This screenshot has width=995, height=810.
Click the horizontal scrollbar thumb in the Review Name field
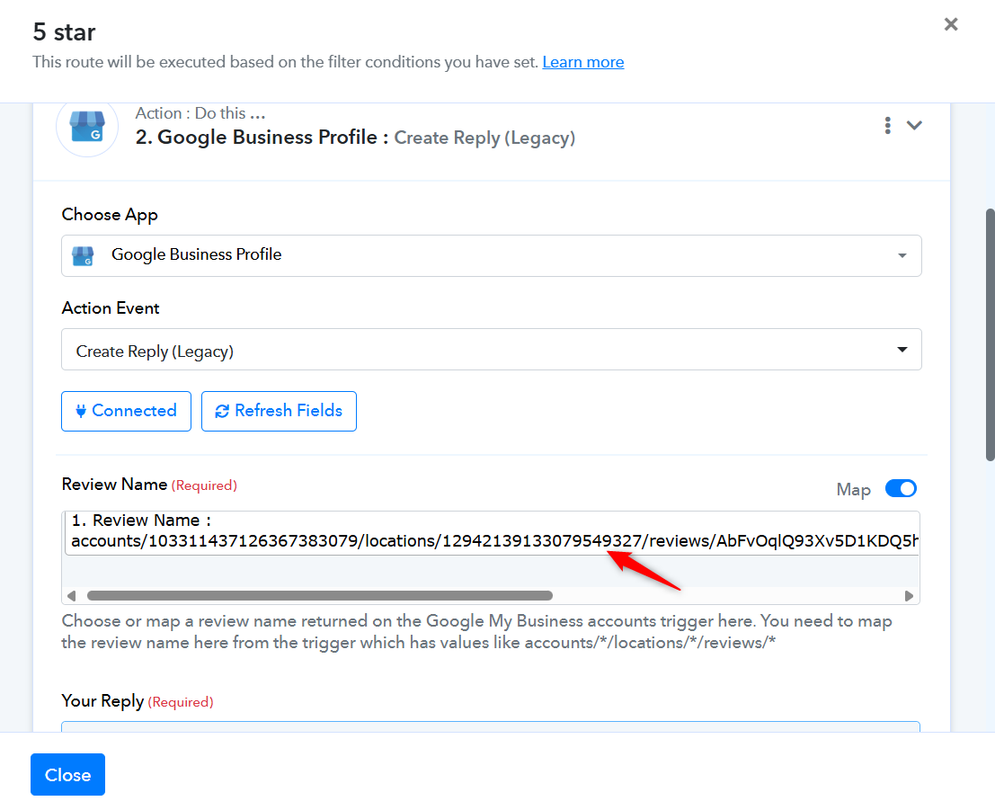click(320, 595)
